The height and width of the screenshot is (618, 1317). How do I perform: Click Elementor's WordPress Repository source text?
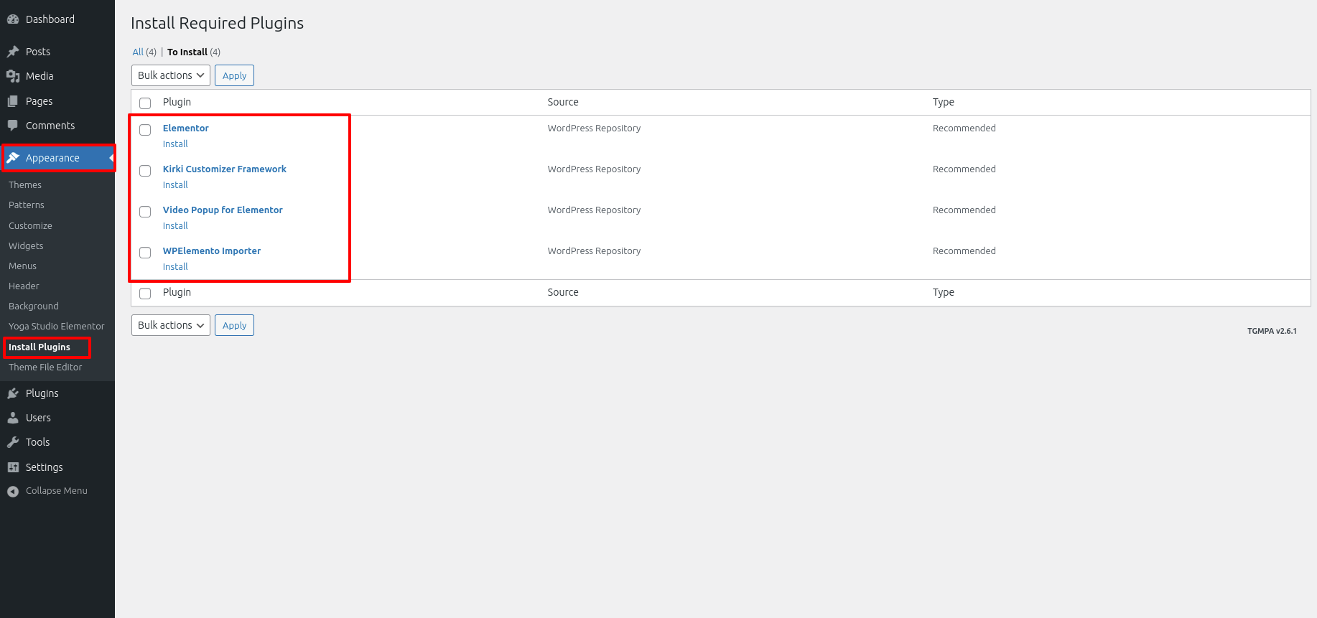[594, 128]
